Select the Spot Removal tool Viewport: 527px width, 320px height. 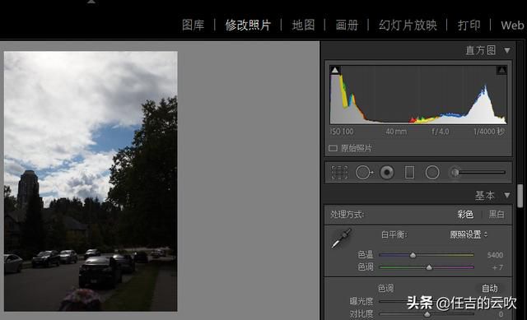pyautogui.click(x=364, y=172)
